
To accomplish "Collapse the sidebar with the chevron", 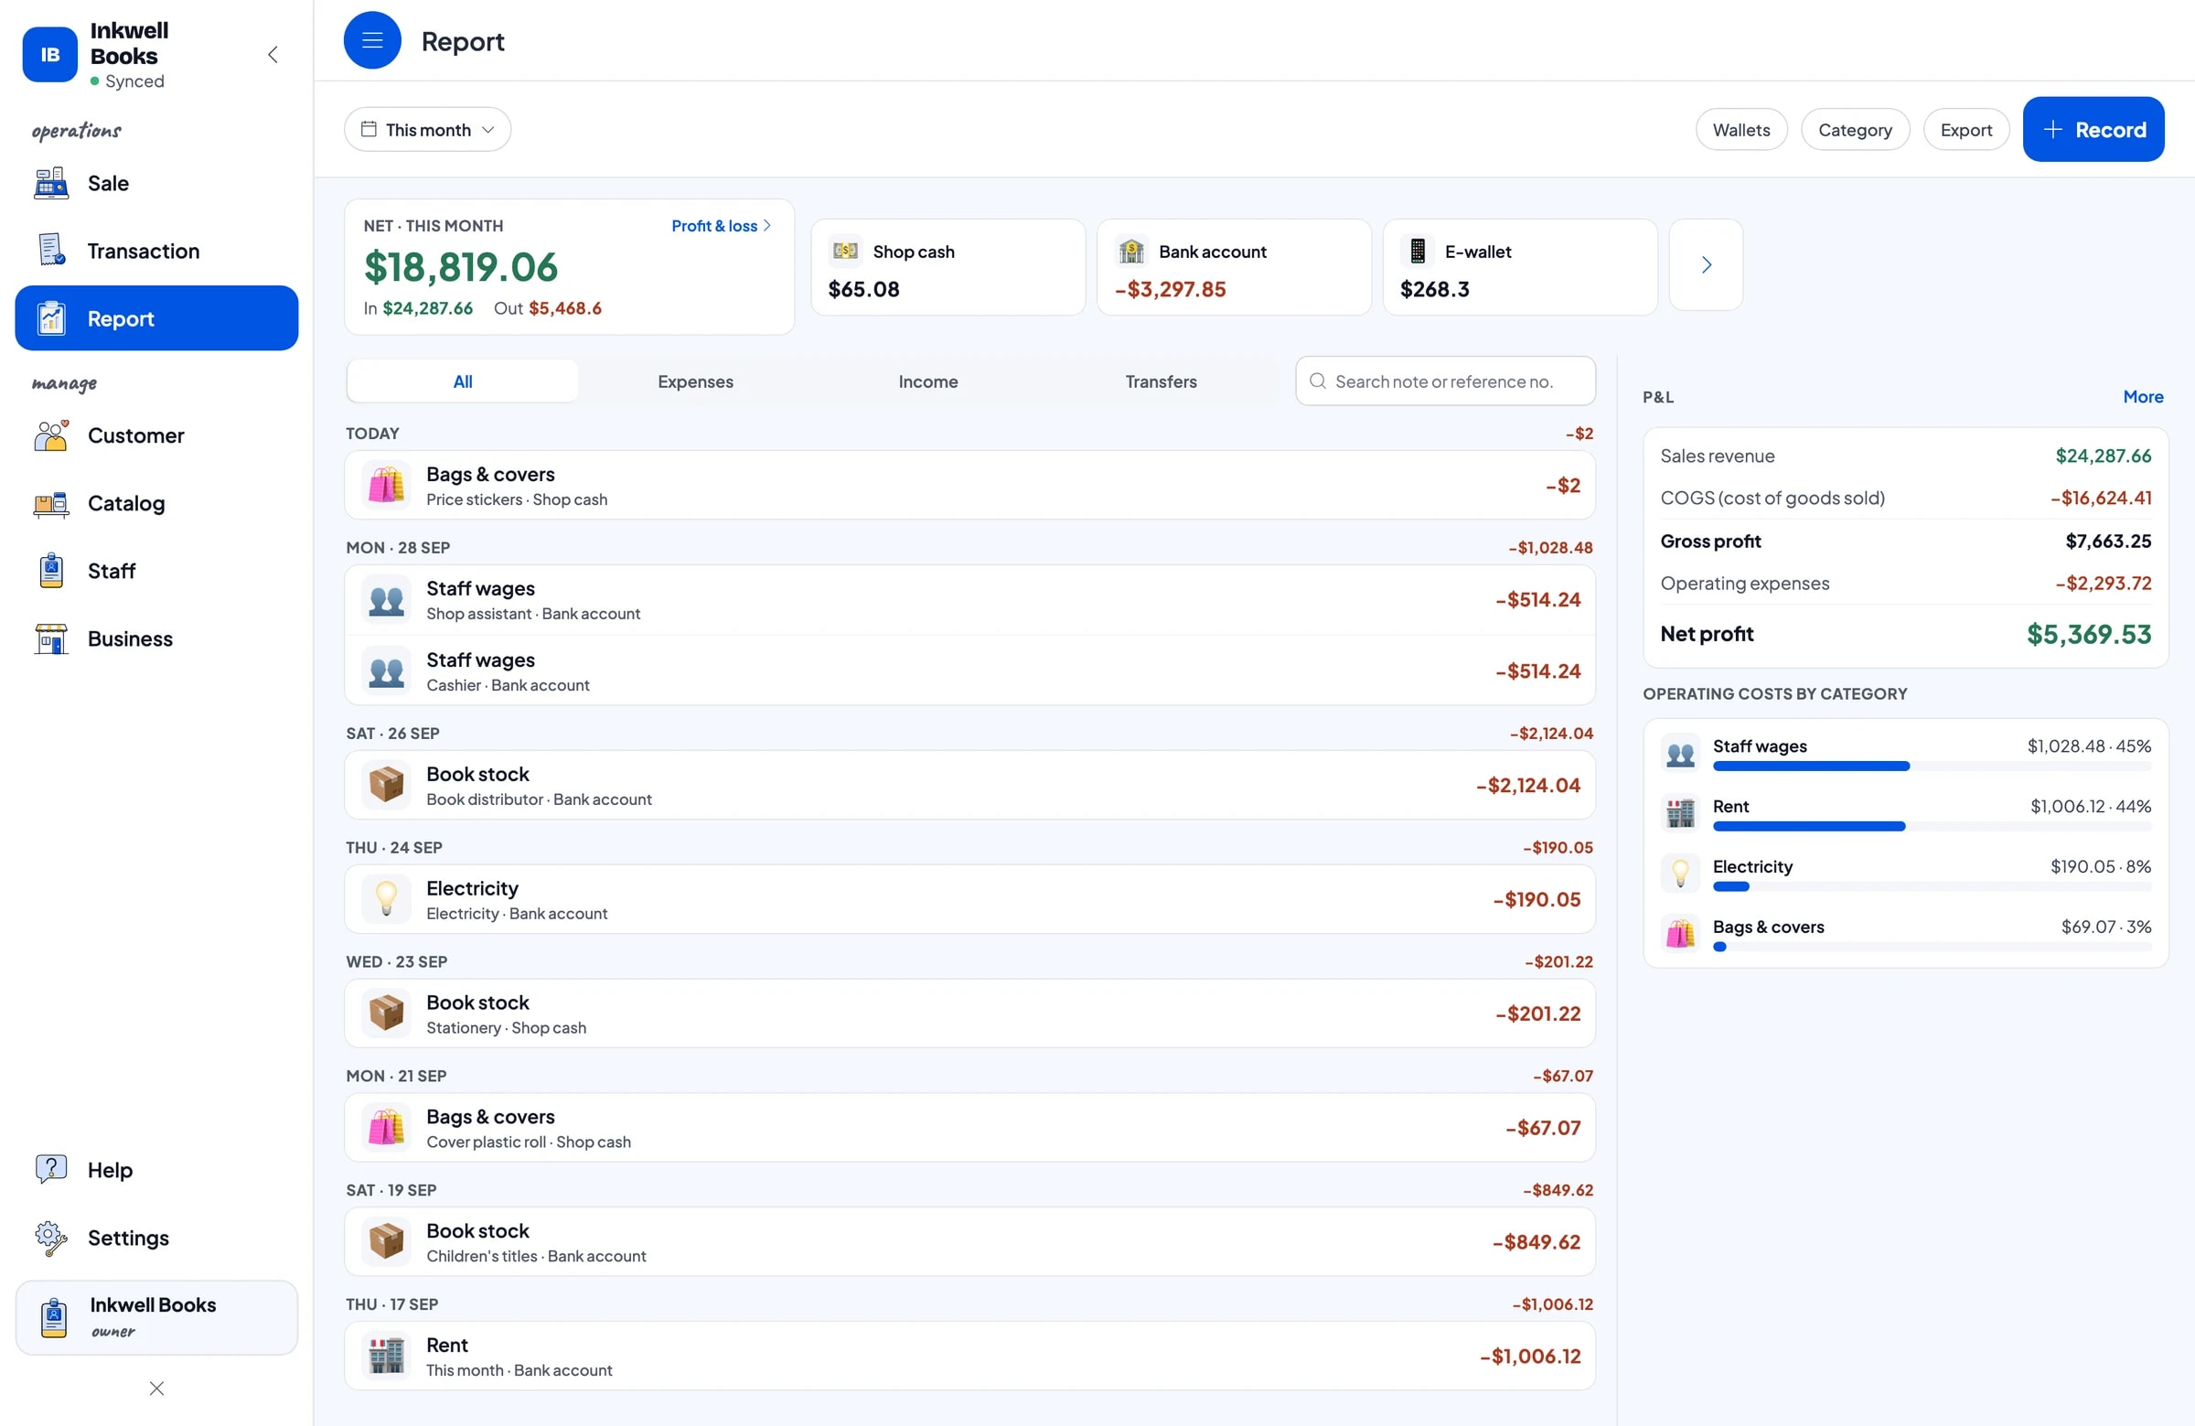I will [273, 54].
